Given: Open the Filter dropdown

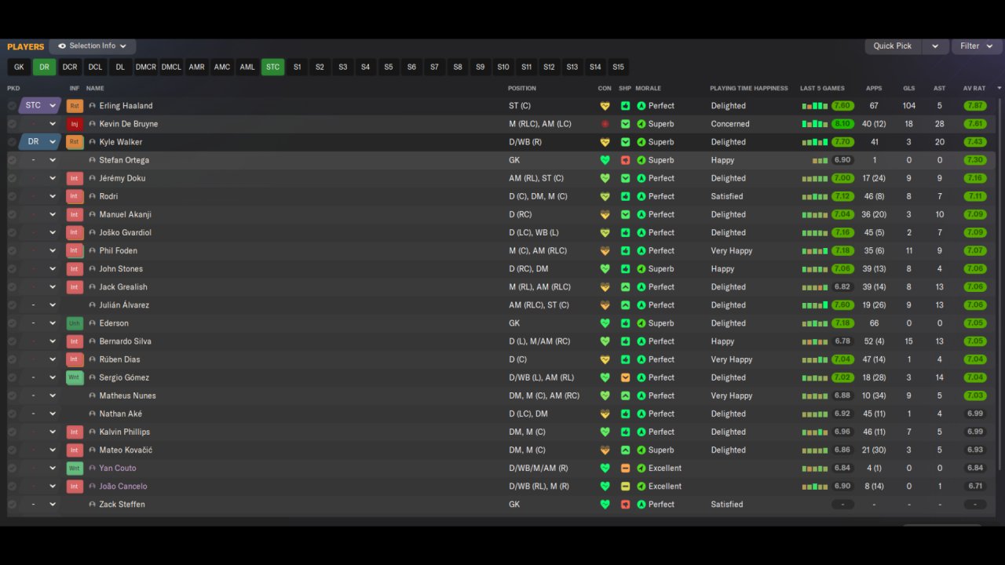Looking at the screenshot, I should coord(975,46).
